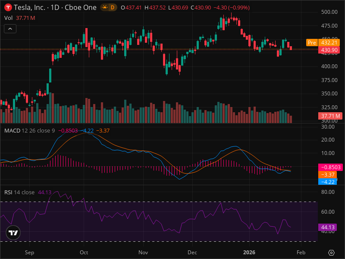The width and height of the screenshot is (345, 259).
Task: Click the Nov label on time axis
Action: (x=143, y=253)
